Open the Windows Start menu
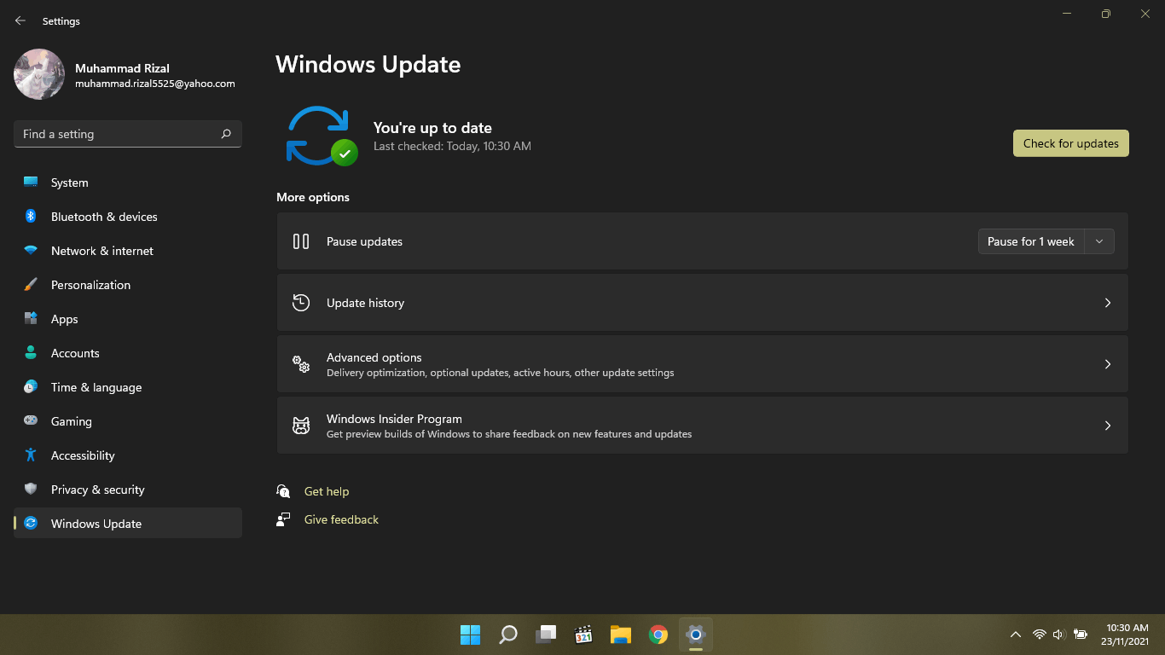The width and height of the screenshot is (1165, 655). (470, 635)
